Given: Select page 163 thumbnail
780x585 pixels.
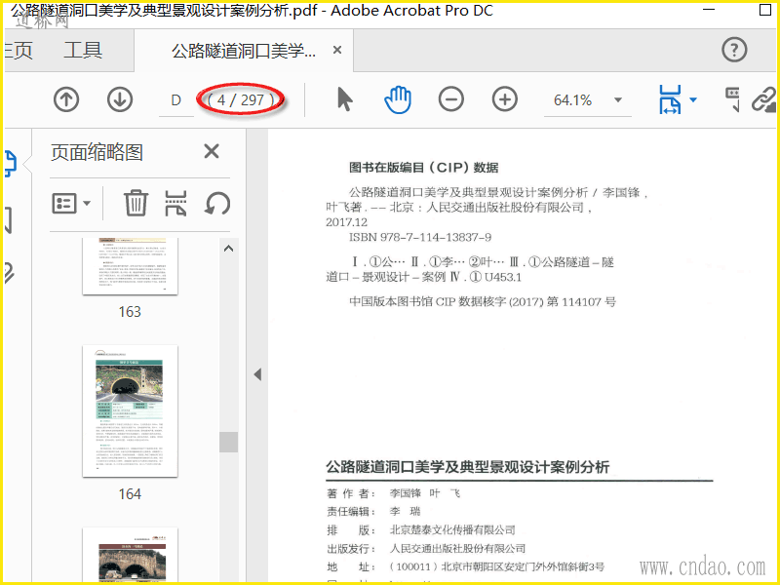Looking at the screenshot, I should (x=130, y=266).
